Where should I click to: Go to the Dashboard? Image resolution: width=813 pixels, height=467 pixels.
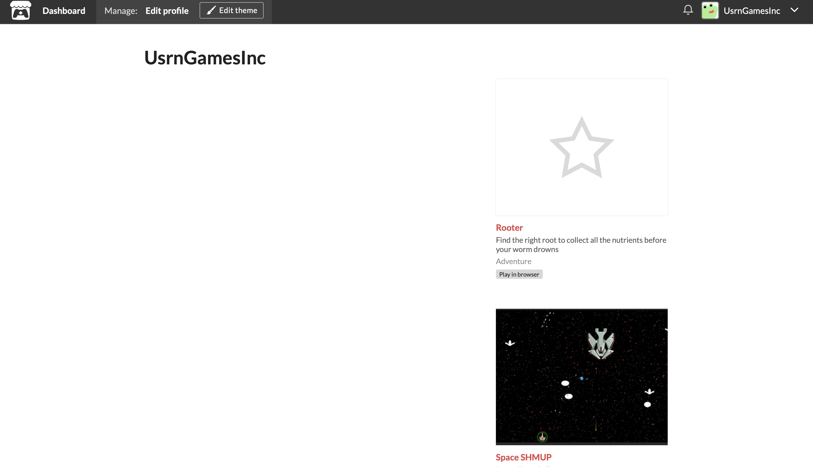click(x=64, y=11)
